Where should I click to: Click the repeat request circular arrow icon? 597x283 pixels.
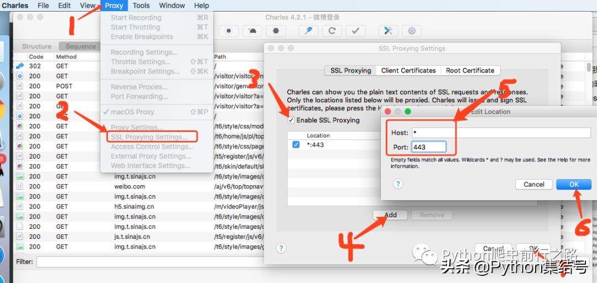coord(332,32)
